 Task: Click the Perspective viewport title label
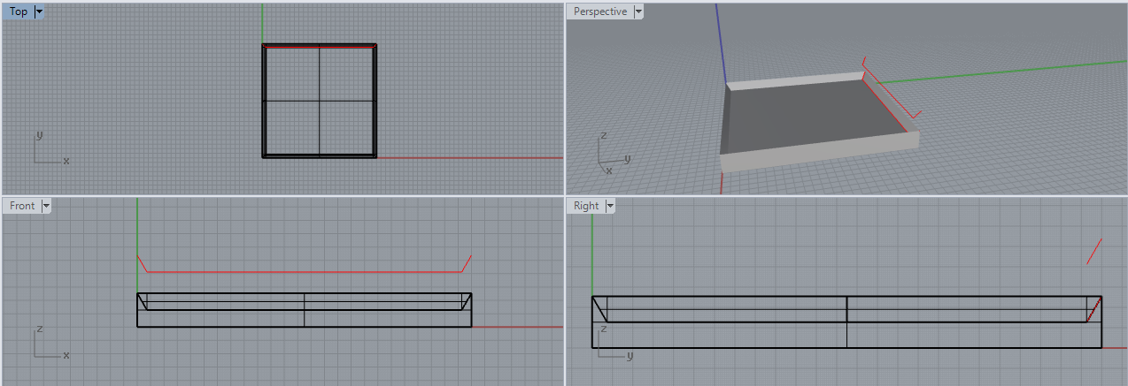pos(599,11)
